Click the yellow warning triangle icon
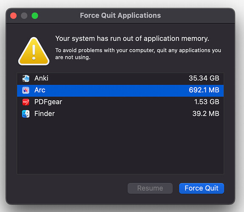This screenshot has width=244, height=212. click(x=34, y=51)
